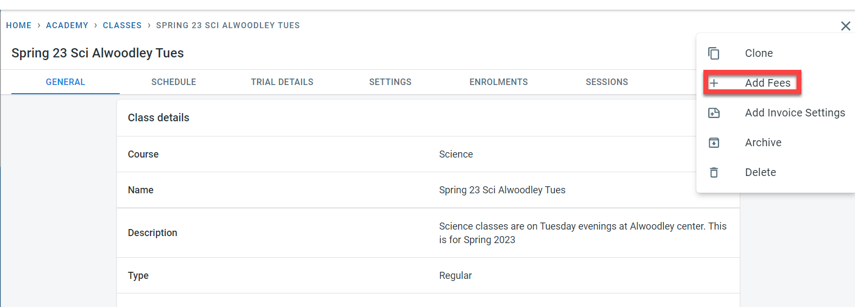Click the plus icon for Add Fees
This screenshot has height=307, width=855.
tap(714, 83)
